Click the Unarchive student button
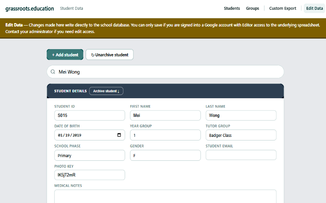The height and width of the screenshot is (203, 326). [x=110, y=55]
